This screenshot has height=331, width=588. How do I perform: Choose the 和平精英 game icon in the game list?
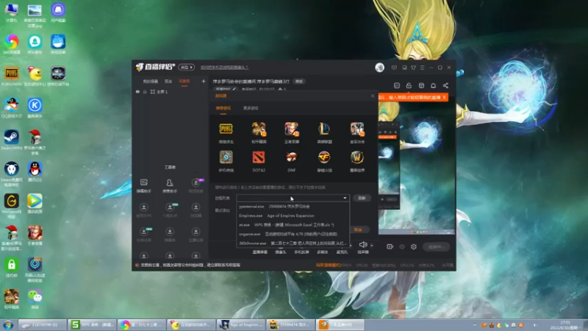tap(259, 129)
